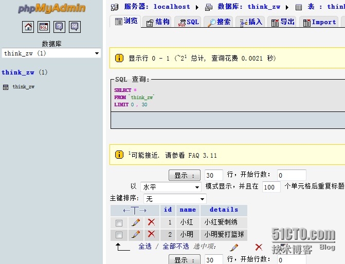Image resolution: width=345 pixels, height=264 pixels.
Task: Open the SQL query window icon
Action: coord(44,27)
